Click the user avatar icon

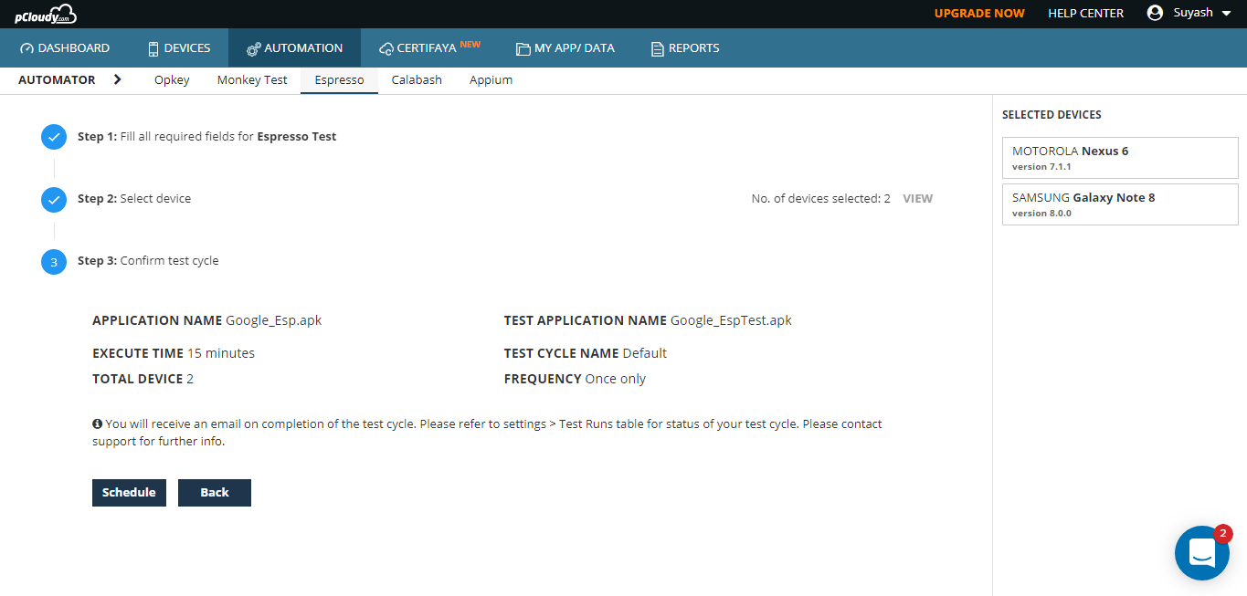[x=1155, y=13]
